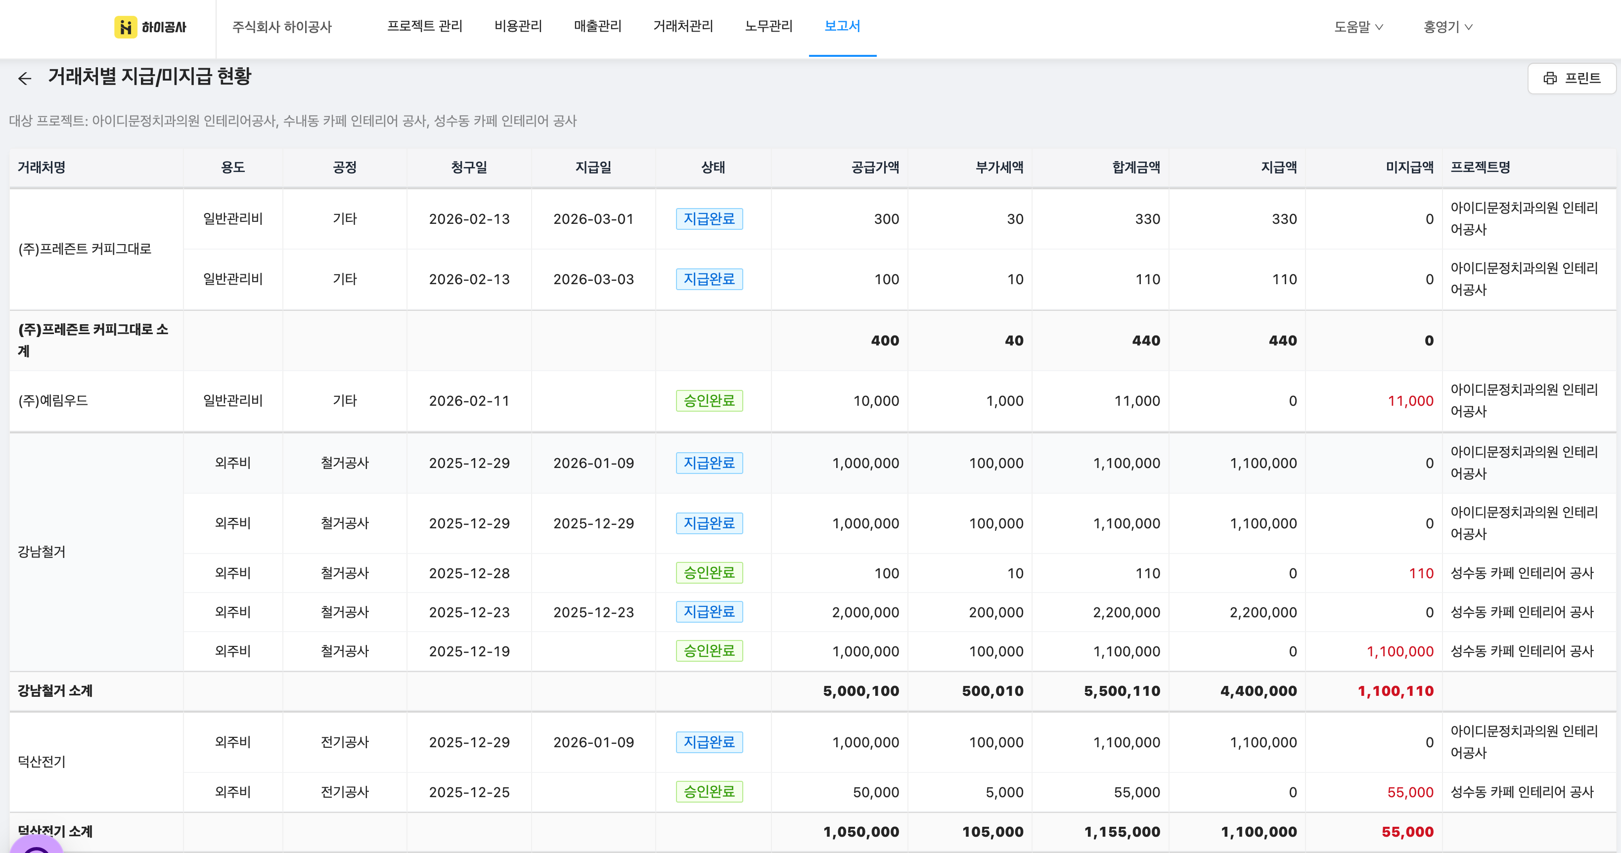Select the 노무관리 tab

tap(768, 26)
